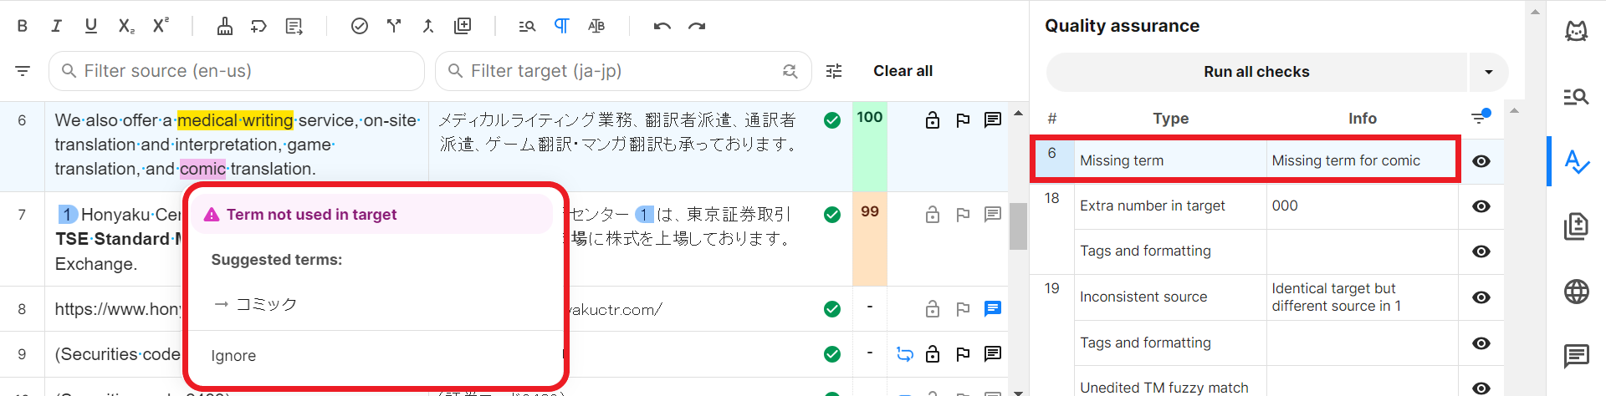The image size is (1606, 396).
Task: Apply bold formatting
Action: (23, 26)
